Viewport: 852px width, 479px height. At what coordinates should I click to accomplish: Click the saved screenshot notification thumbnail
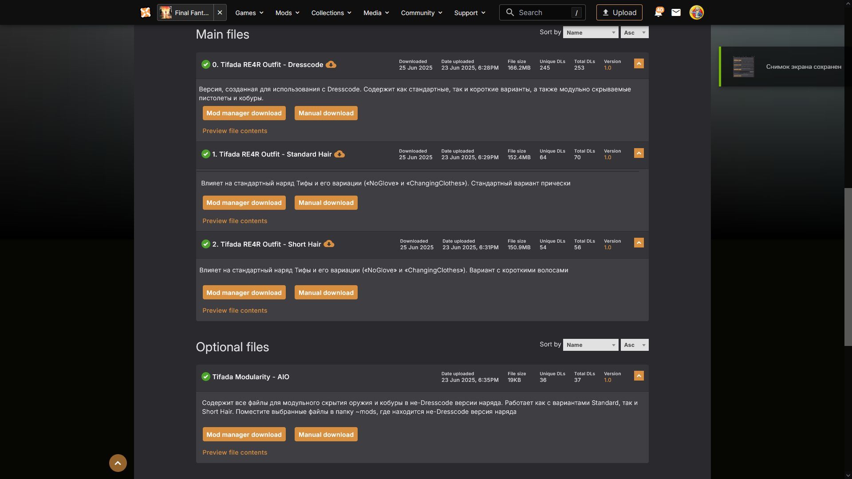coord(743,67)
